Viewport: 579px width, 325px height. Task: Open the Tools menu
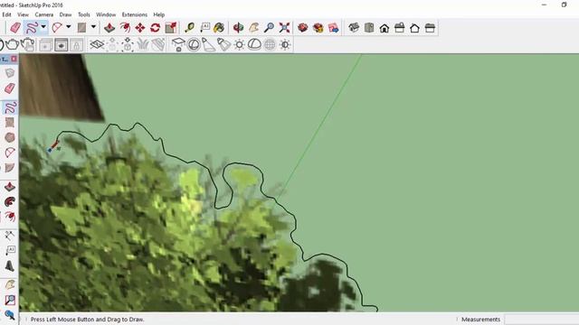84,14
